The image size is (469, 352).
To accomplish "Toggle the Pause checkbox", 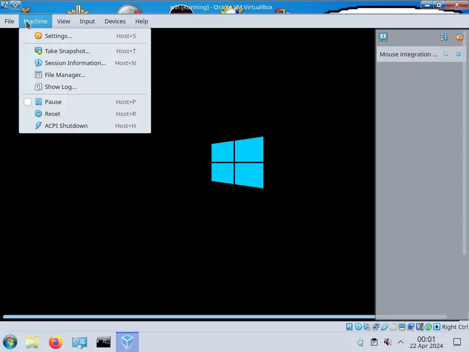I will tap(27, 102).
